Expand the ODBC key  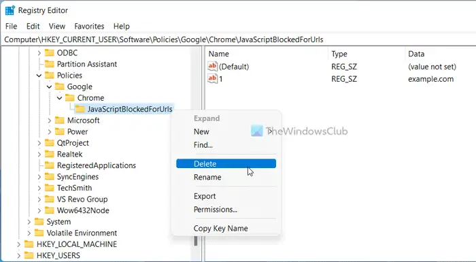(39, 53)
